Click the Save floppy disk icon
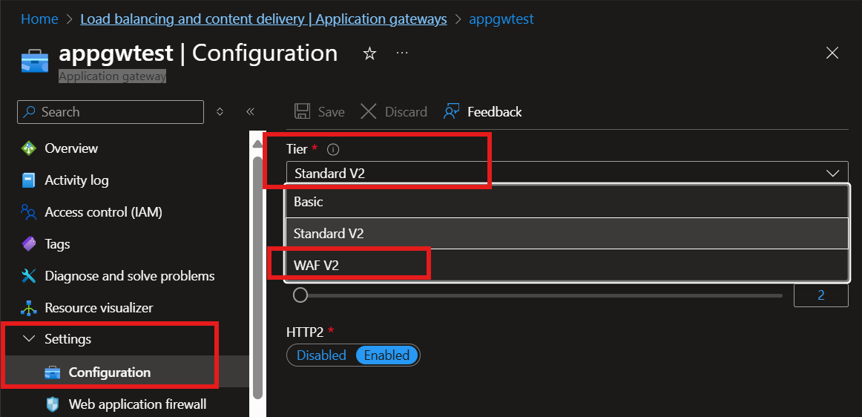862x417 pixels. click(303, 112)
